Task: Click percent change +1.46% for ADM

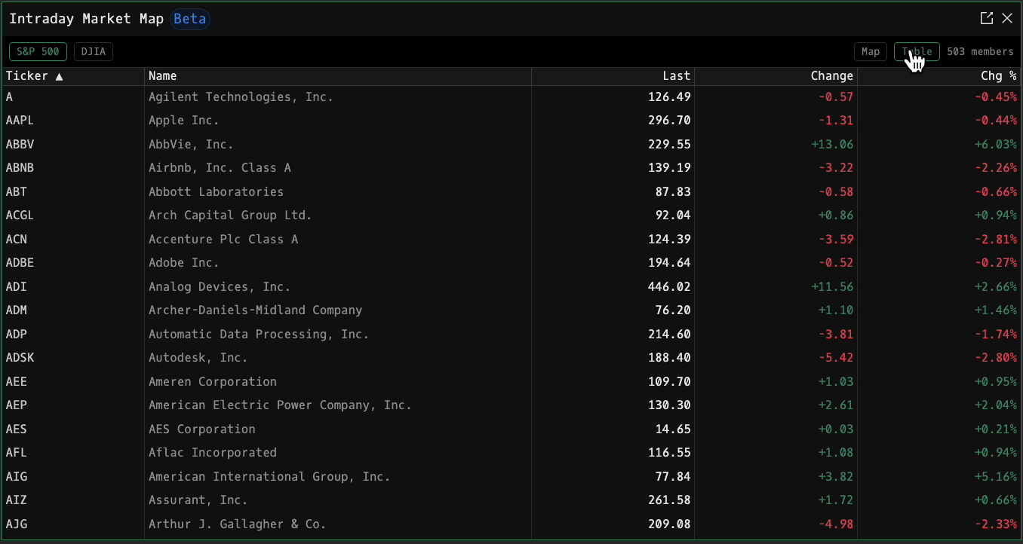Action: pos(996,310)
